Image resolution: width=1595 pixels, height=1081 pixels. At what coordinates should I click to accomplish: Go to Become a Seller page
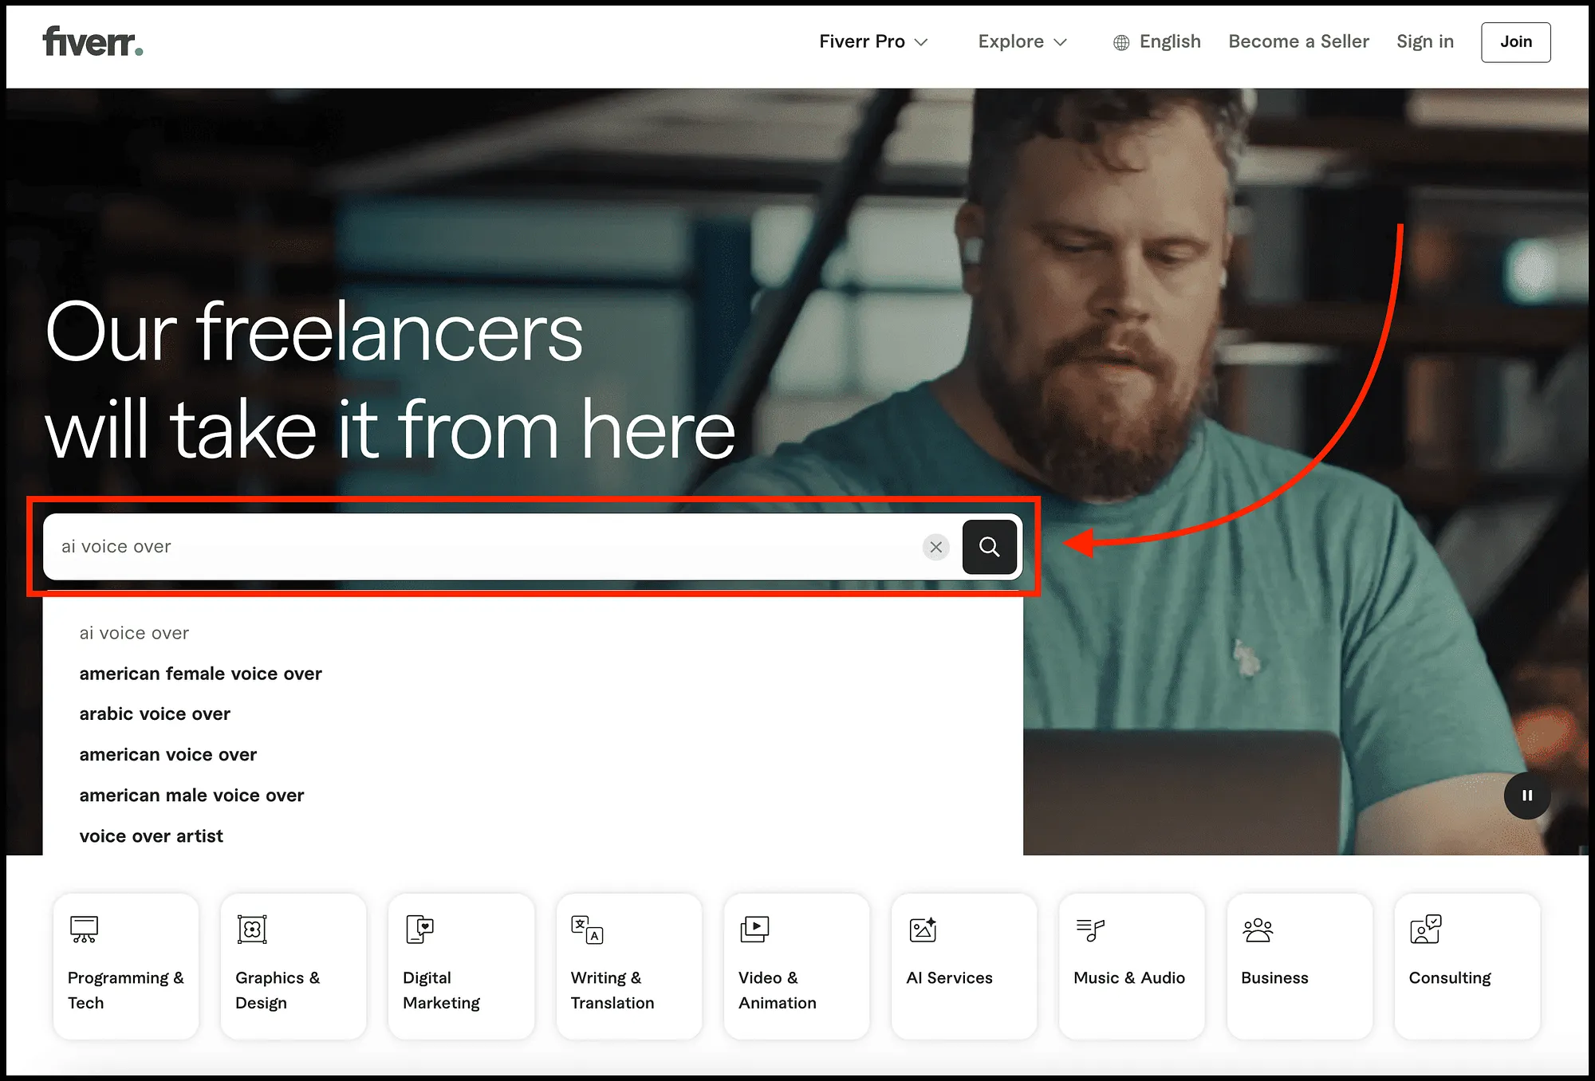coord(1298,41)
